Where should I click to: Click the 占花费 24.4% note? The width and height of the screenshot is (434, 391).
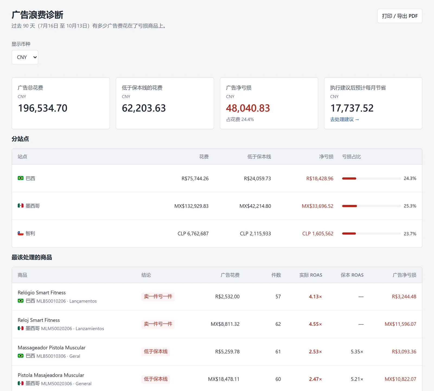[x=240, y=119]
